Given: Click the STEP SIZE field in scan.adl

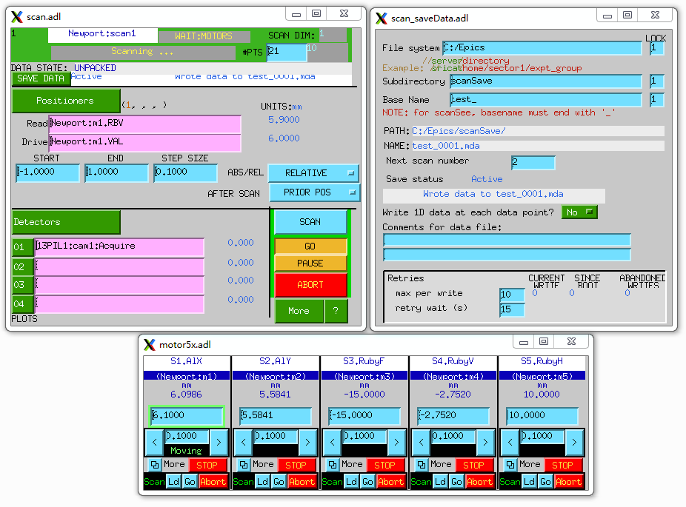Looking at the screenshot, I should point(185,172).
